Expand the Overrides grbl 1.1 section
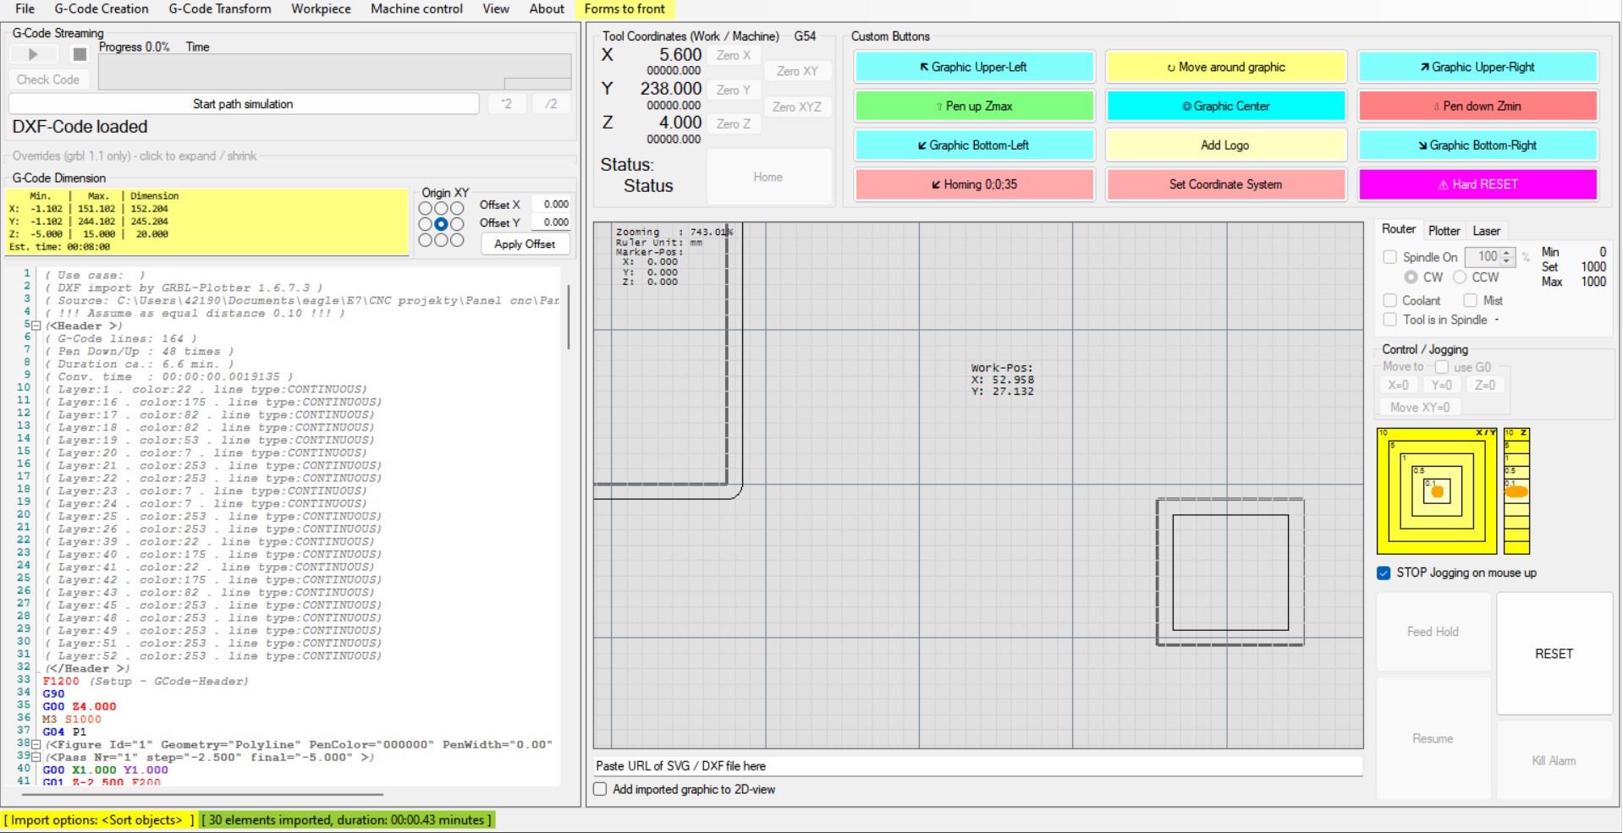Screen dimensions: 1623x833 (135, 156)
